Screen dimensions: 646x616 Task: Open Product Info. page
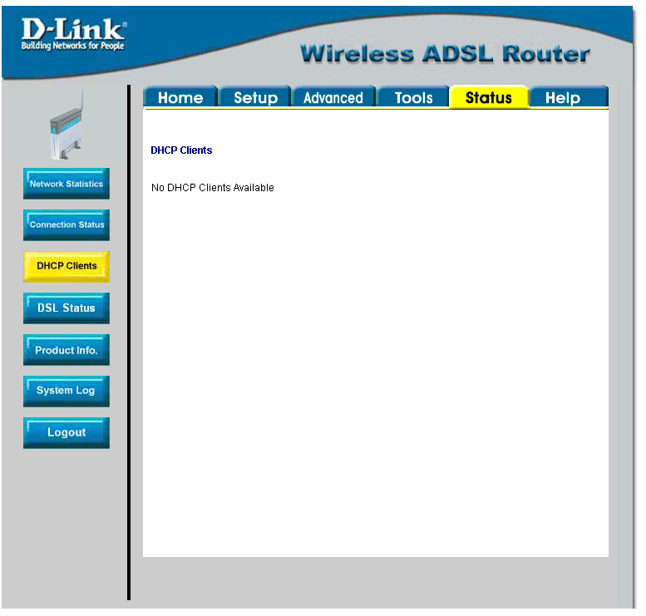pyautogui.click(x=67, y=350)
